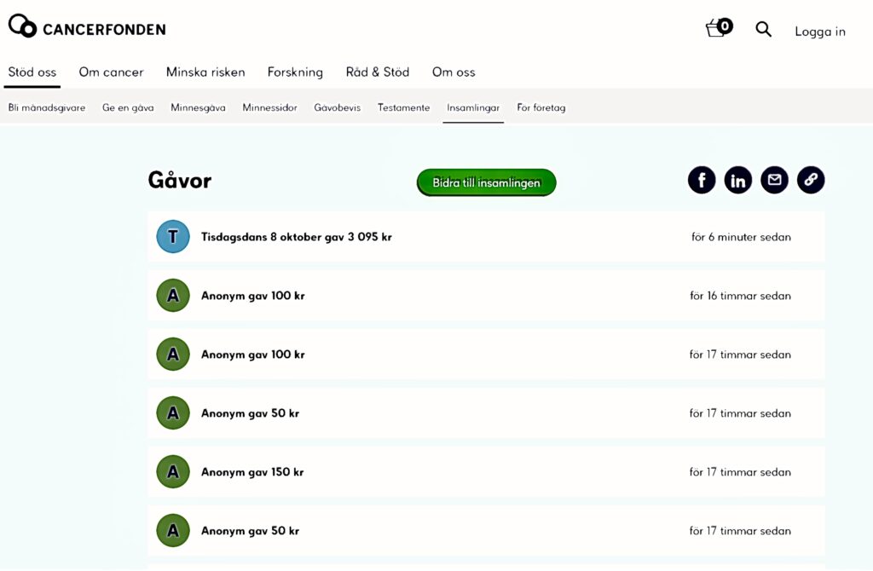Viewport: 873px width, 571px height.
Task: Share the fundraiser on Facebook
Action: tap(702, 180)
